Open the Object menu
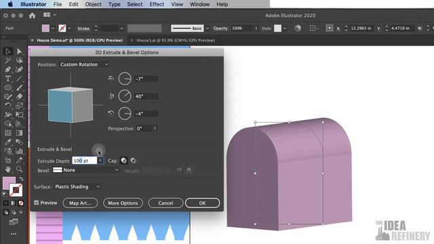Image resolution: width=434 pixels, height=244 pixels. 94,5
